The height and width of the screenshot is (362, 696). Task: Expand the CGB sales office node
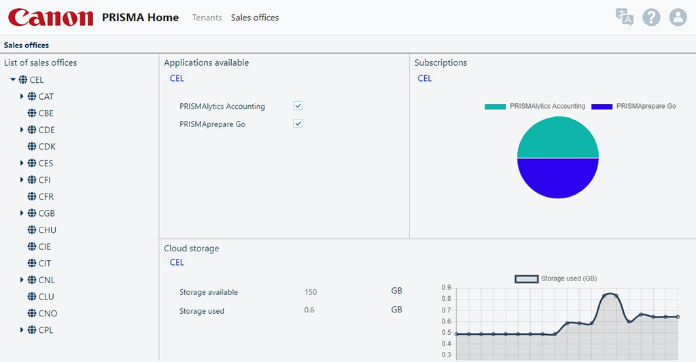(22, 213)
